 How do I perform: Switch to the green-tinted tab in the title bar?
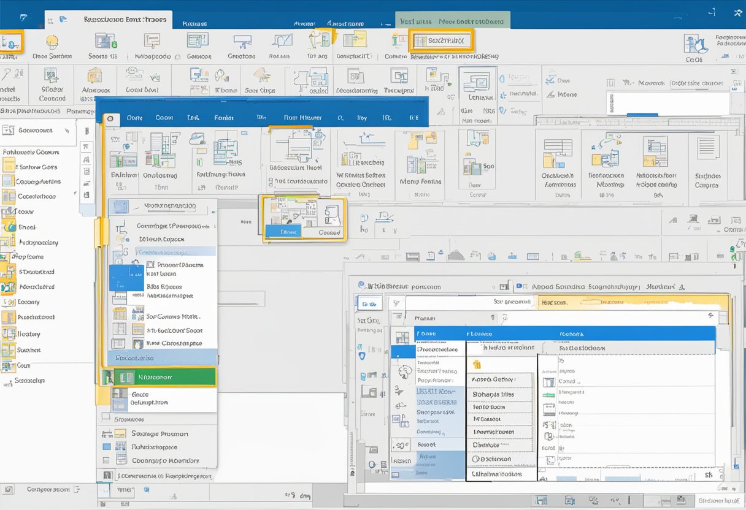coord(452,20)
